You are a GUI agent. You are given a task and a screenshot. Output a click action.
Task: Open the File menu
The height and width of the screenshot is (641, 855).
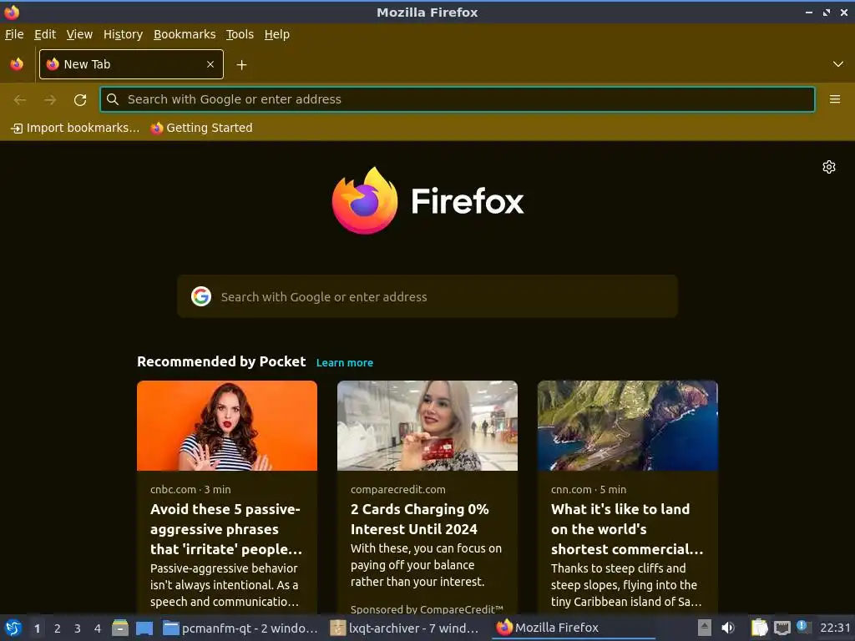pos(14,34)
